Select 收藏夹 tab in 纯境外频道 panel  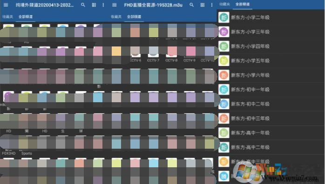tap(7, 17)
